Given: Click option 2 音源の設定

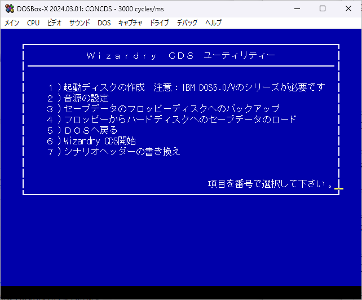Looking at the screenshot, I should tap(78, 98).
